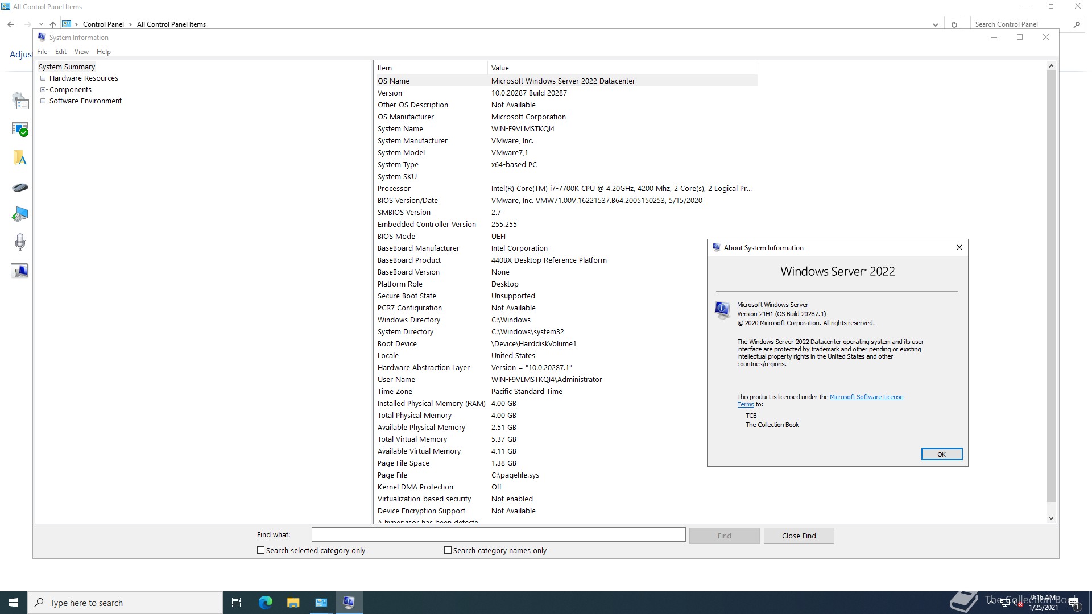
Task: Open Microsoft Software License Terms link
Action: click(x=866, y=397)
